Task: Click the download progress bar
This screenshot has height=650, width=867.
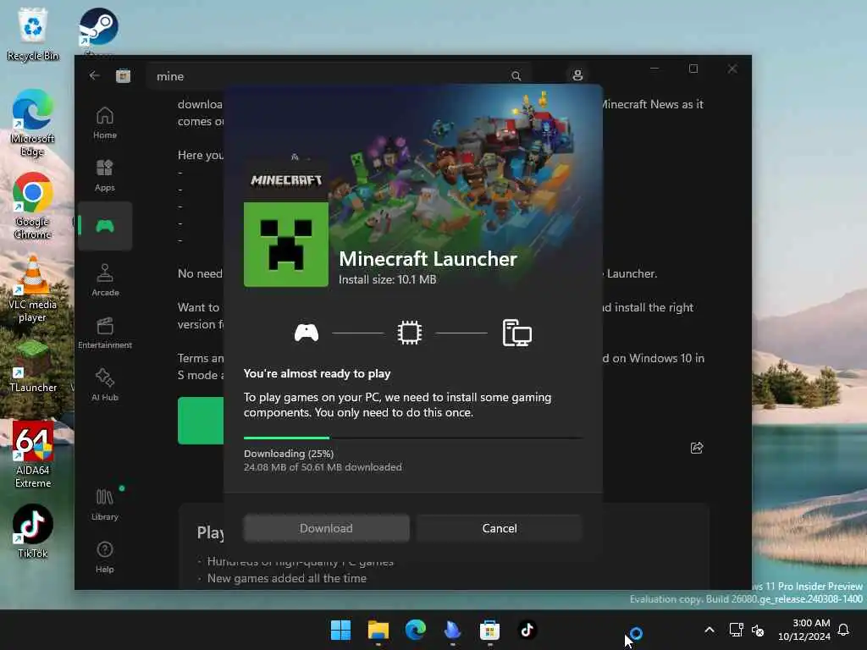Action: (413, 438)
